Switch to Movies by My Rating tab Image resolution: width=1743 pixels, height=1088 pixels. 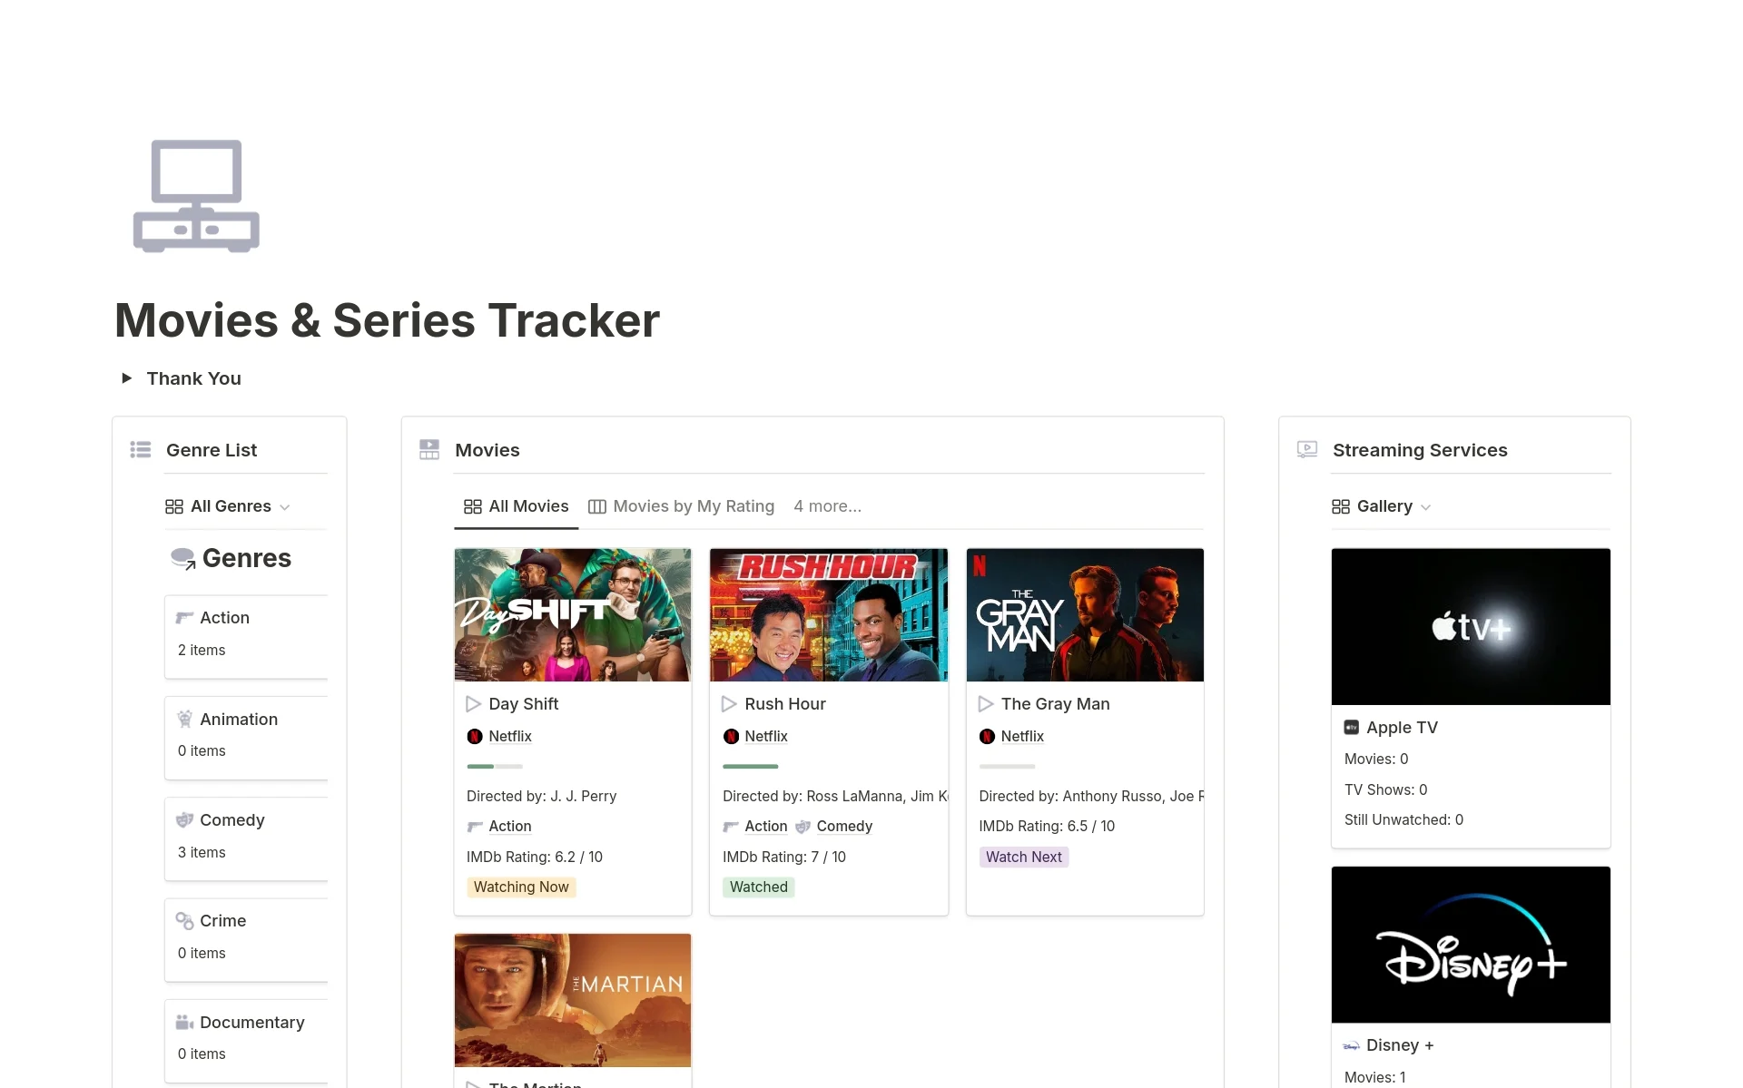(682, 506)
